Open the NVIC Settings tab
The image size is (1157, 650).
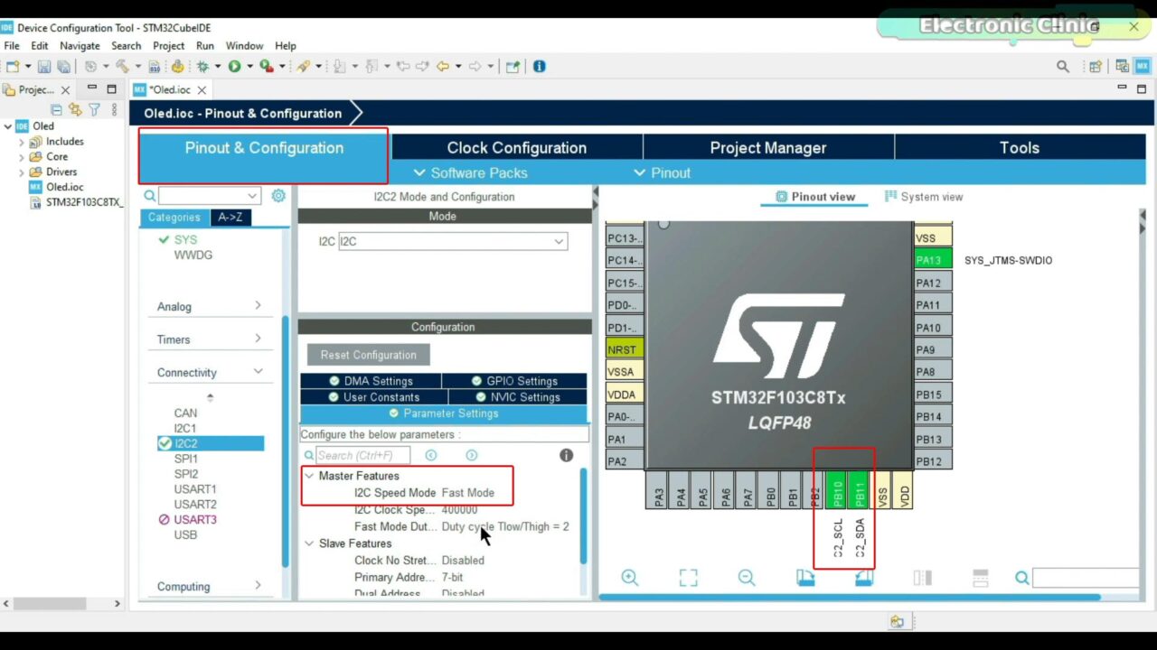tap(516, 397)
